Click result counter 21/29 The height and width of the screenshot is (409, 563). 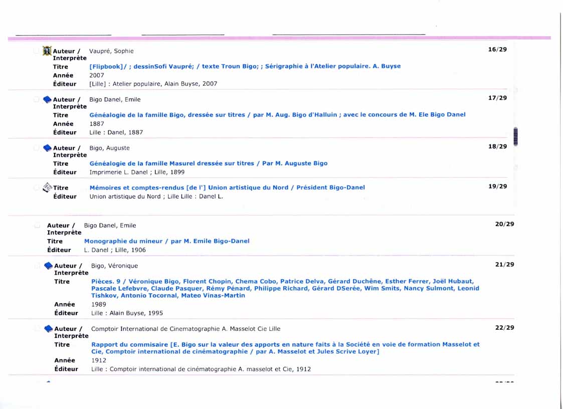coord(504,264)
